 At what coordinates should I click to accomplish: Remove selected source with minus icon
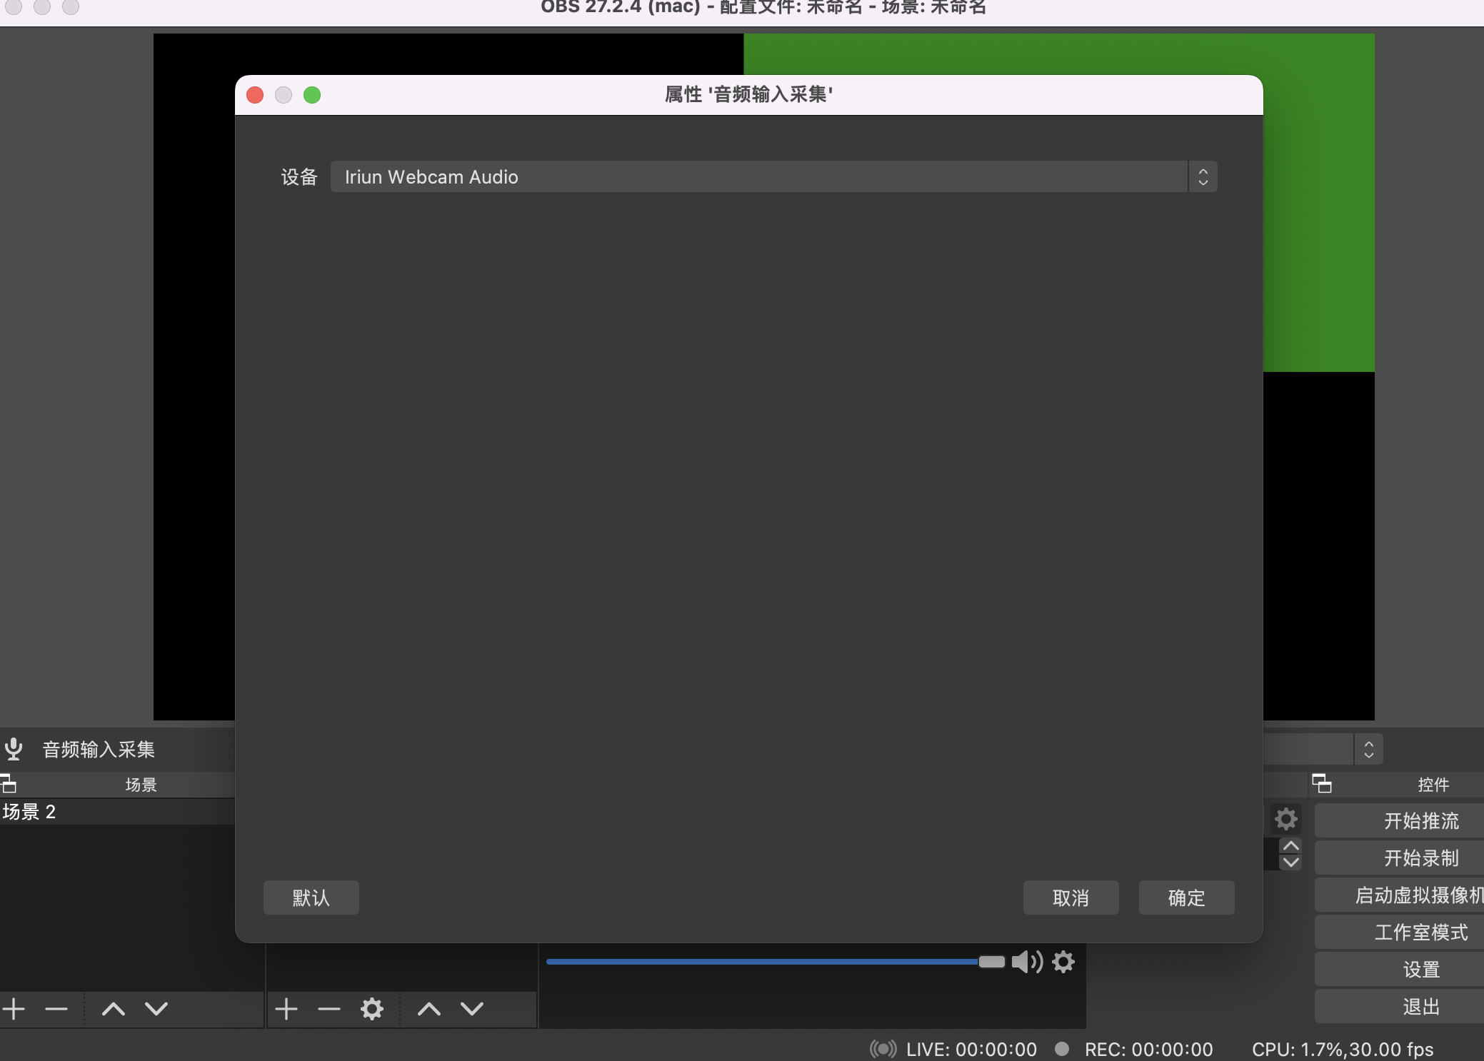click(x=329, y=1009)
